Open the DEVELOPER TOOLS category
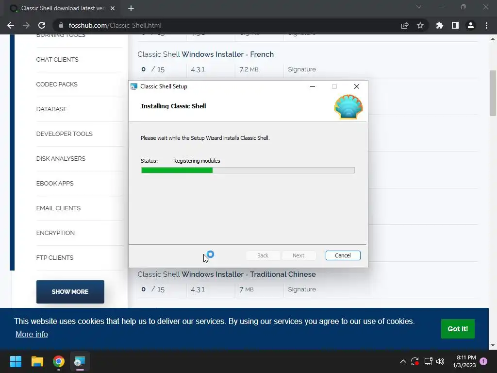The width and height of the screenshot is (497, 373). point(65,134)
